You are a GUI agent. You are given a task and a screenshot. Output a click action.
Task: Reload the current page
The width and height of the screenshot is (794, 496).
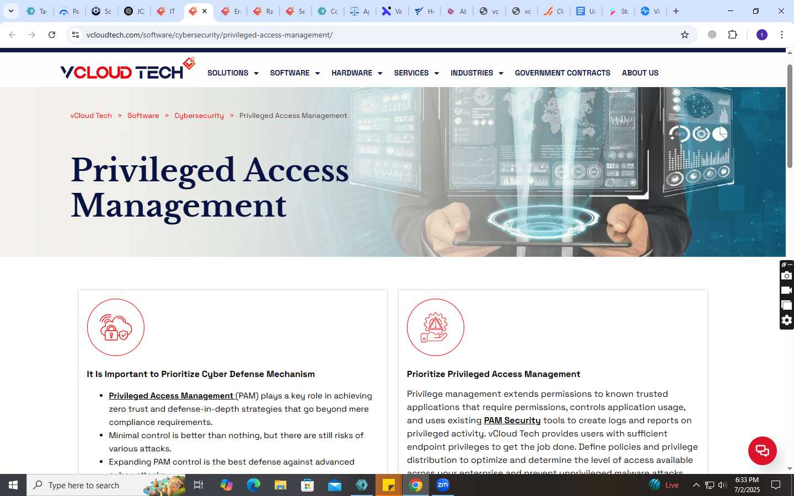[52, 35]
